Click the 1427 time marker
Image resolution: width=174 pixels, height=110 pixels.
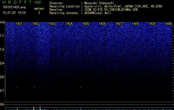[x=119, y=24]
